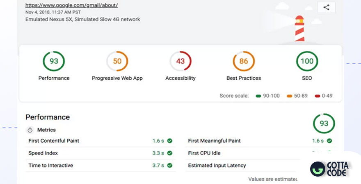Click the Performance section heading

[x=48, y=117]
